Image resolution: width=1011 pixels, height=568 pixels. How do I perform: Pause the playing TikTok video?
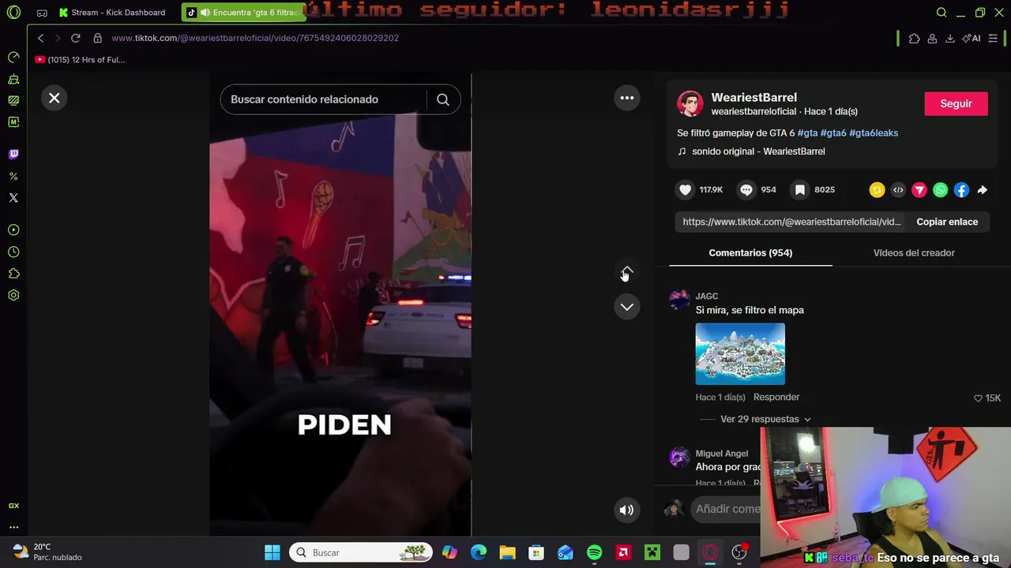[x=340, y=305]
